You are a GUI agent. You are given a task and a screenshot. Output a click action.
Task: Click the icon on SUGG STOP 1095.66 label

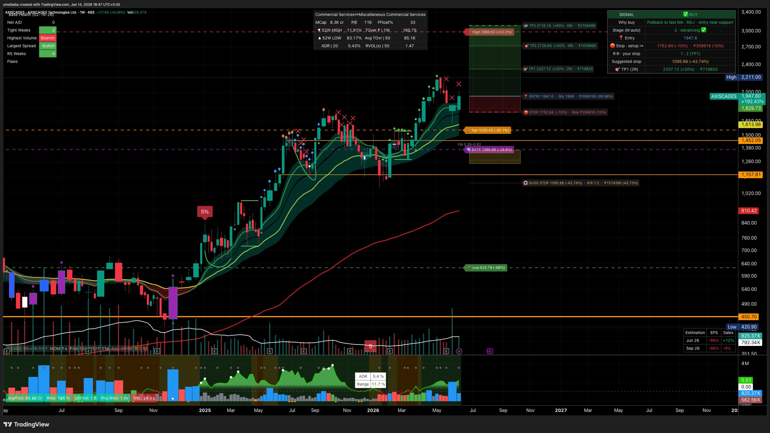(x=525, y=183)
